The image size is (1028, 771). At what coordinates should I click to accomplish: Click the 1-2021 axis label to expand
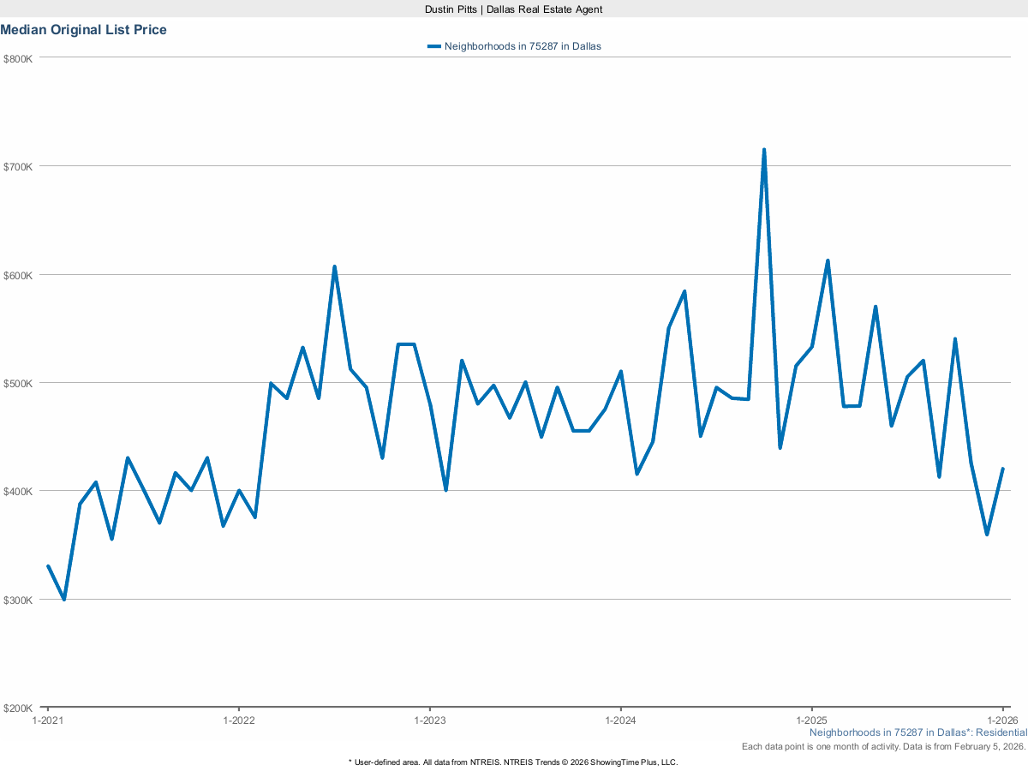click(x=48, y=720)
